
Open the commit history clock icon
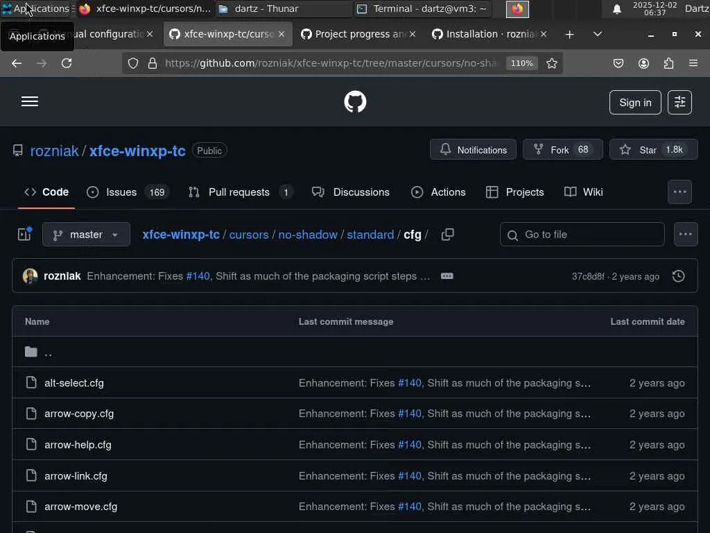678,276
